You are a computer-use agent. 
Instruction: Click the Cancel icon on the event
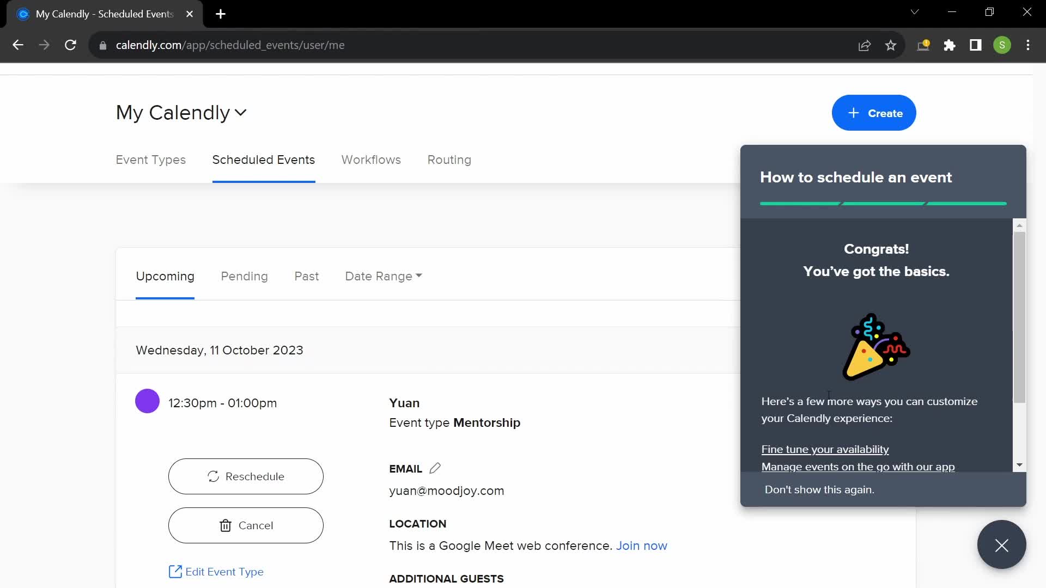(x=246, y=525)
